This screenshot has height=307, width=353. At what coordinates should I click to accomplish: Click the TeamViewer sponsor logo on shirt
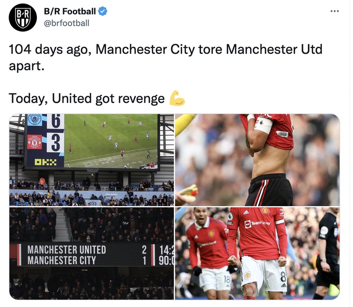pyautogui.click(x=258, y=223)
